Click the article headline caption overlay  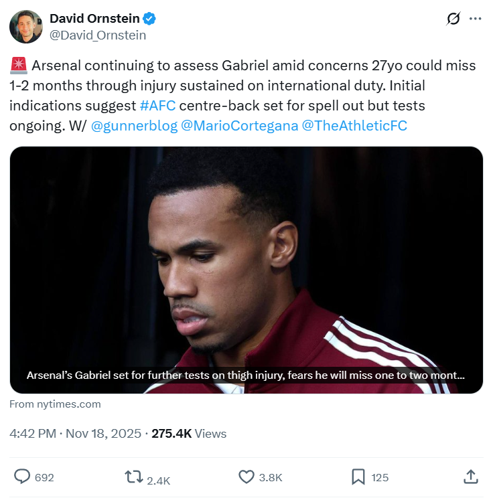point(245,375)
